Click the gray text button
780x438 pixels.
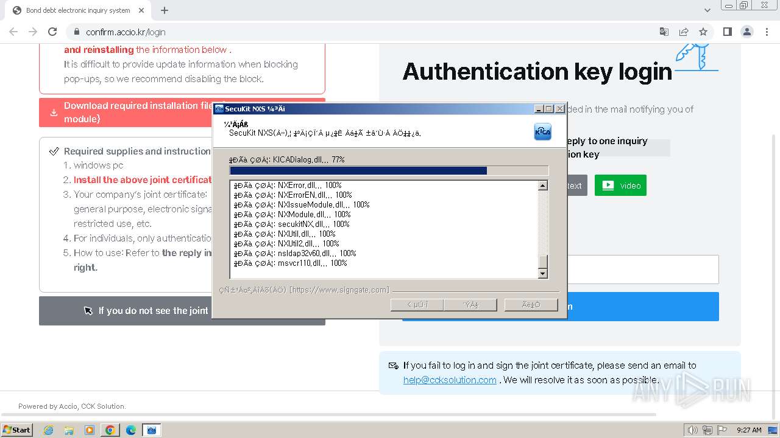[x=576, y=186]
